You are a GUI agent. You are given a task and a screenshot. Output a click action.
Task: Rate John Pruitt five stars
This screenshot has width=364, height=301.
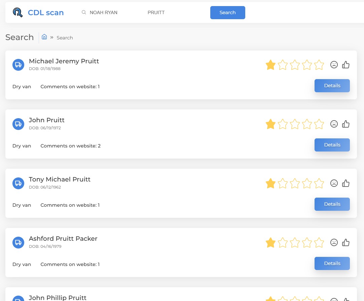(319, 124)
